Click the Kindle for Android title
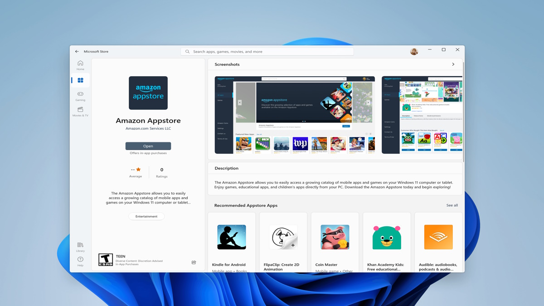Viewport: 544px width, 306px height. 229,265
